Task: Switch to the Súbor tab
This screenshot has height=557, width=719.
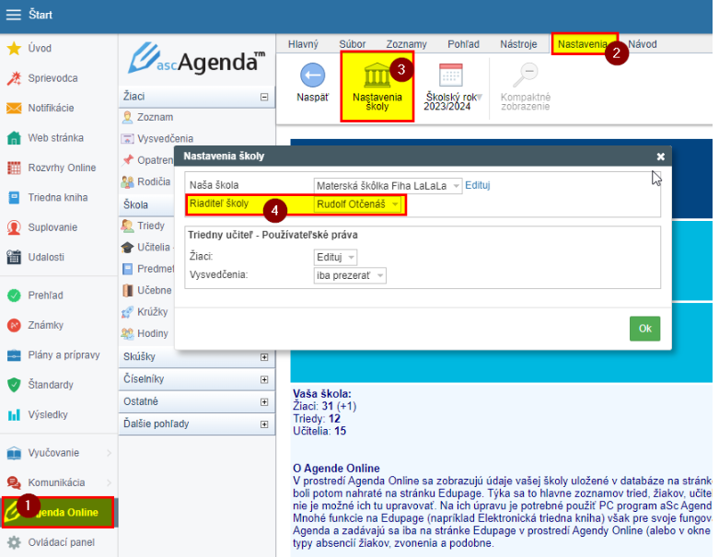Action: (353, 44)
